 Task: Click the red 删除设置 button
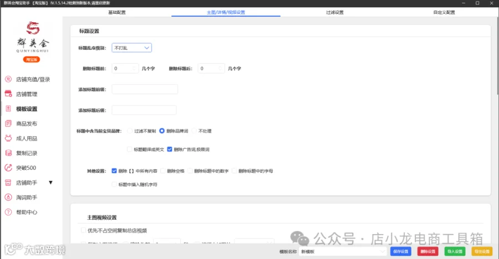[427, 251]
